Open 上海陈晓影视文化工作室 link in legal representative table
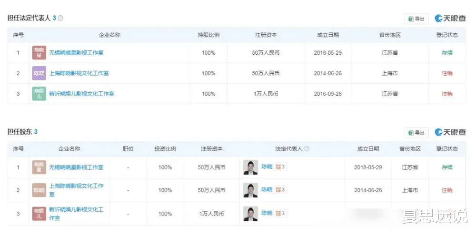Viewport: 476px width, 235px height. pos(79,73)
